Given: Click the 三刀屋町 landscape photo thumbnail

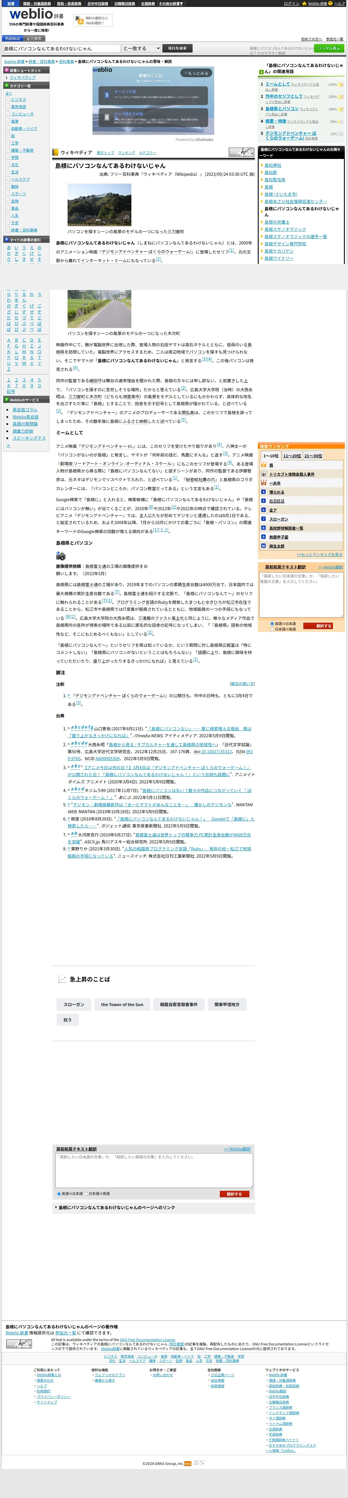Looking at the screenshot, I should (99, 205).
